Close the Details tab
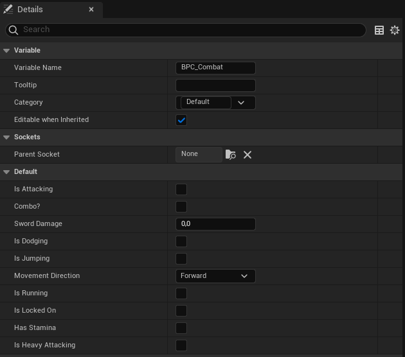This screenshot has width=405, height=357. 91,10
